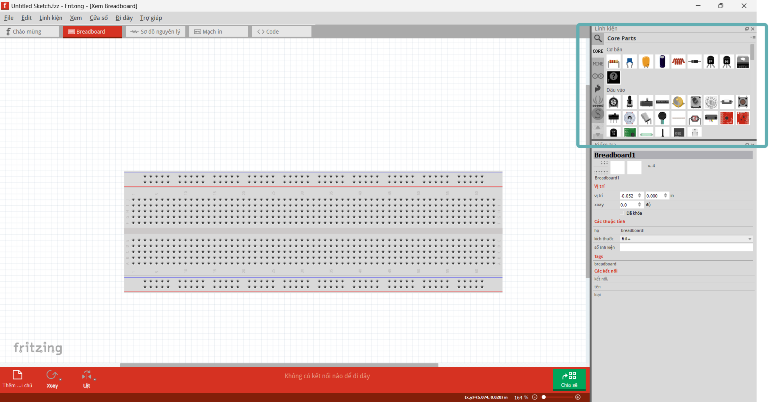Switch to the Sơ đồ nguyên lý tab
Viewport: 771px width, 402px height.
(156, 32)
